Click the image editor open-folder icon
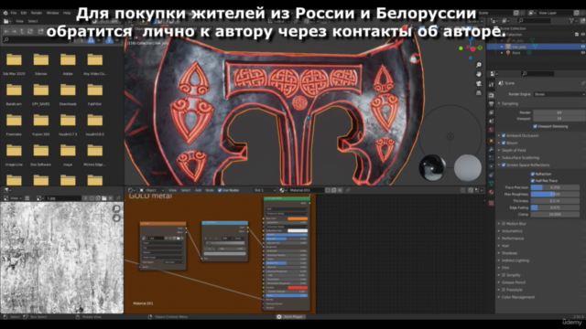 tap(104, 198)
